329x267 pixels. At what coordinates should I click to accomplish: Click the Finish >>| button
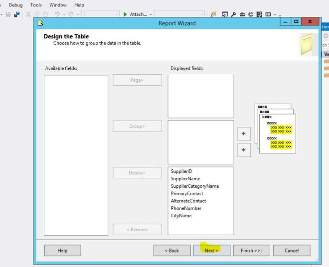coord(251,251)
